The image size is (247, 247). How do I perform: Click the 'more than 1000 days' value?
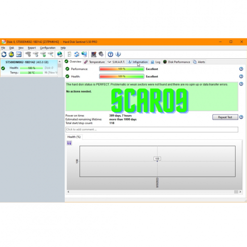click(123, 119)
